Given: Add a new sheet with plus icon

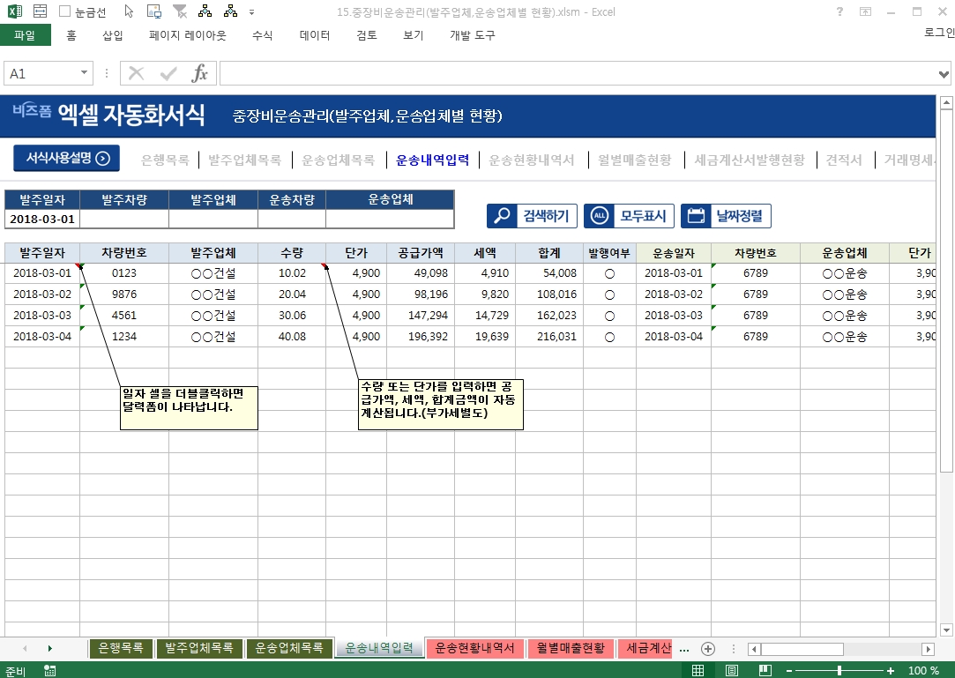Looking at the screenshot, I should (707, 649).
